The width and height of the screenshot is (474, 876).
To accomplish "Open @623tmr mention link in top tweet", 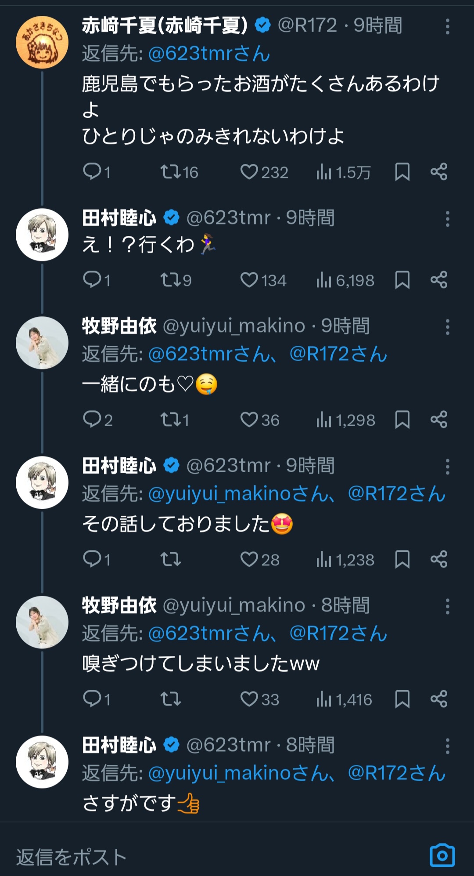I will coord(209,54).
